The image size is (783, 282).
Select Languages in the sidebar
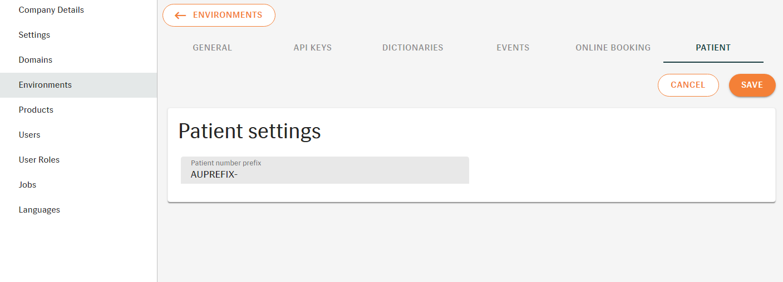click(x=40, y=210)
